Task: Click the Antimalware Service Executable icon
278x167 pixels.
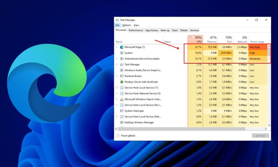Action: click(122, 59)
